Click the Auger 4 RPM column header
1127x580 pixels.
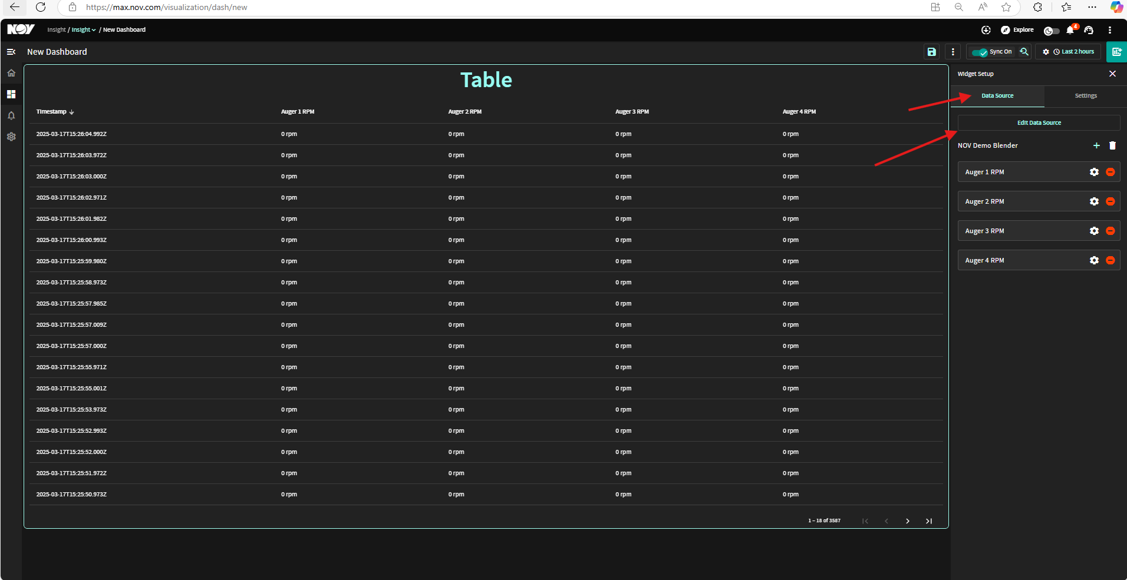(x=799, y=112)
